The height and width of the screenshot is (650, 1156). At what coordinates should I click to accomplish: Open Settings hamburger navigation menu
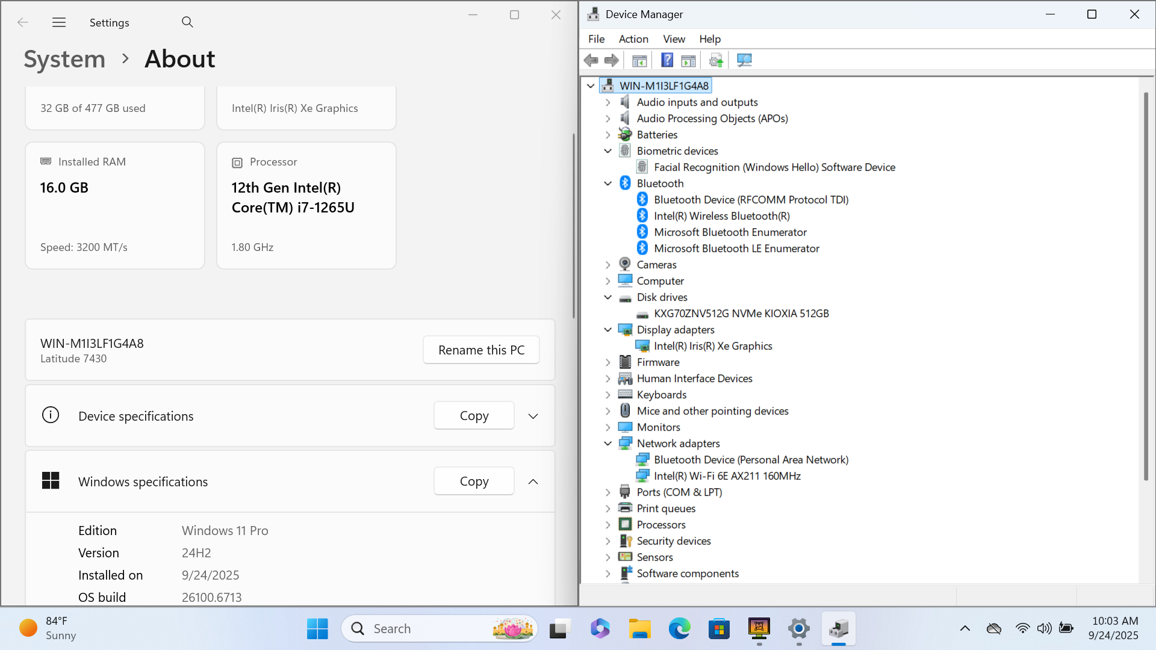pos(59,22)
